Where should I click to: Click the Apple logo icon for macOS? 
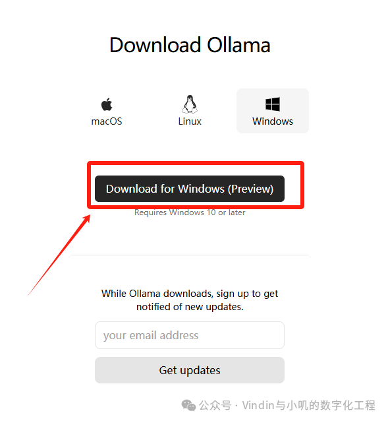tap(107, 104)
